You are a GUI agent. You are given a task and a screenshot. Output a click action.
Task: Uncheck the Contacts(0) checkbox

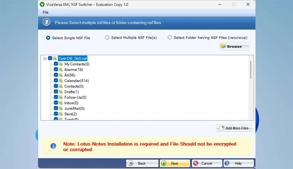click(x=56, y=86)
